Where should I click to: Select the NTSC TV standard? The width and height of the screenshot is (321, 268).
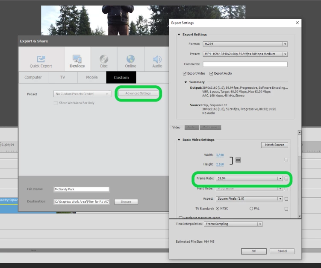218,209
